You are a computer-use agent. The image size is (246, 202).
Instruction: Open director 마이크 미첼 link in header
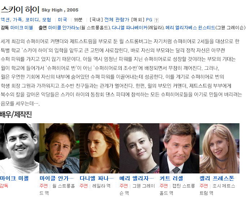22,28
